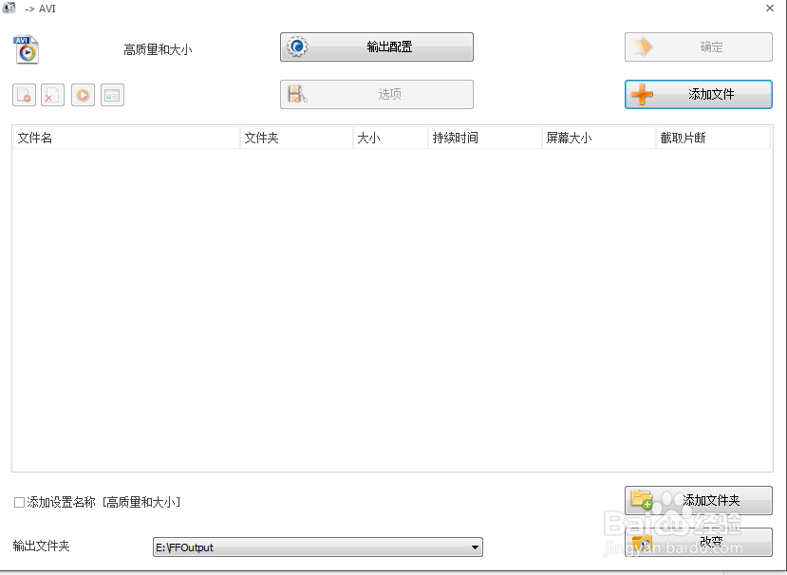Click the 高质量和大小 preset label
Image resolution: width=787 pixels, height=575 pixels.
pos(158,49)
